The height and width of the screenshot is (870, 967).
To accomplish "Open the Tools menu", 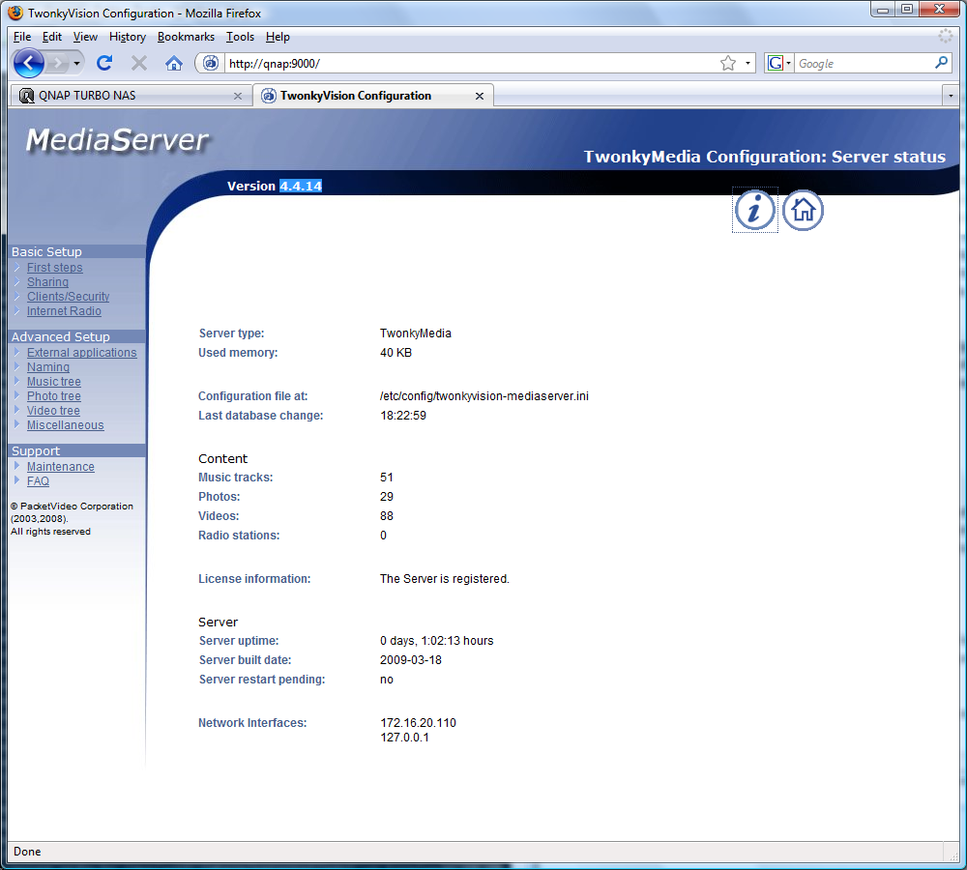I will coord(240,37).
